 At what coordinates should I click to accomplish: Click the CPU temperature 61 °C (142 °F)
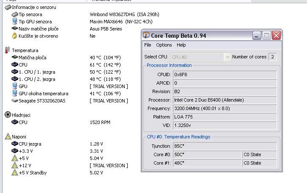[x=105, y=65]
